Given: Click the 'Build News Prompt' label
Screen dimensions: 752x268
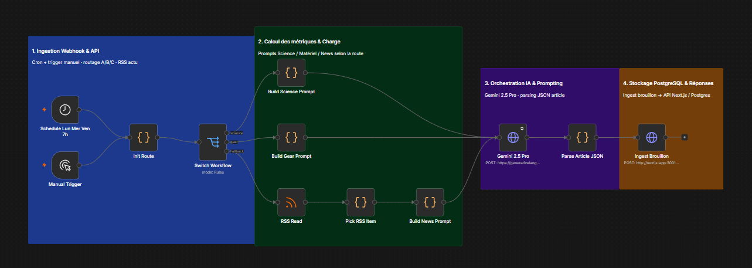Looking at the screenshot, I should (430, 221).
